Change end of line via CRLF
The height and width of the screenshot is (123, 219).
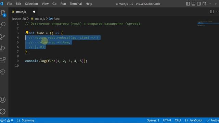point(178,120)
